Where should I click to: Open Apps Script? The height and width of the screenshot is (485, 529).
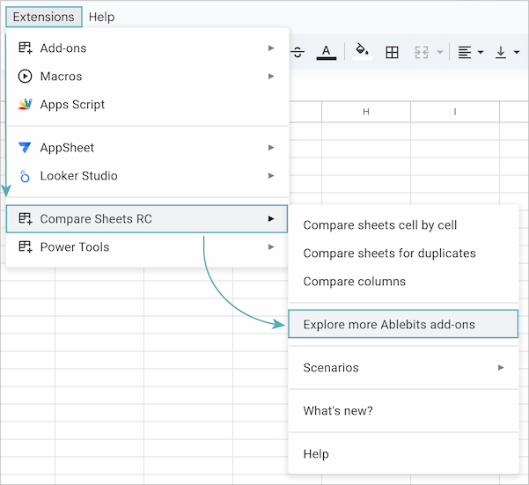[x=147, y=105]
